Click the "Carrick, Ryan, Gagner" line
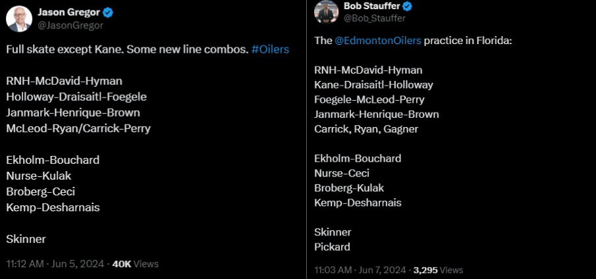596x279 pixels. (x=366, y=129)
